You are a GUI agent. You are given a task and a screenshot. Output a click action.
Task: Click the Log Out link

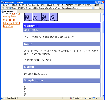8,26
